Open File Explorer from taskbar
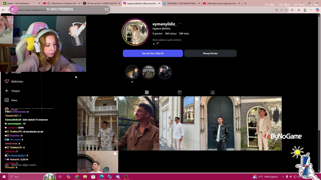321x180 pixels. coord(85,177)
